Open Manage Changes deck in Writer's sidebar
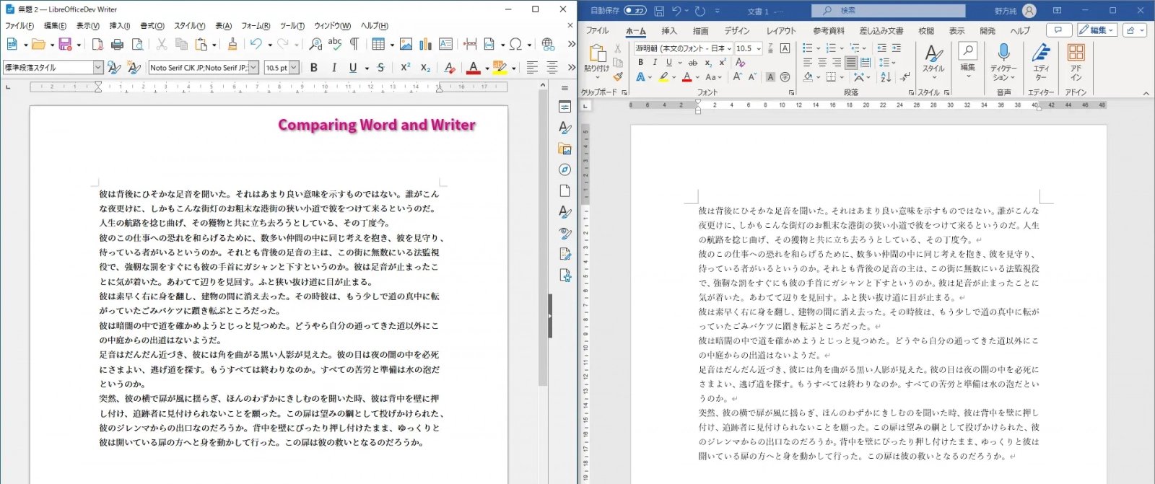 (x=565, y=254)
